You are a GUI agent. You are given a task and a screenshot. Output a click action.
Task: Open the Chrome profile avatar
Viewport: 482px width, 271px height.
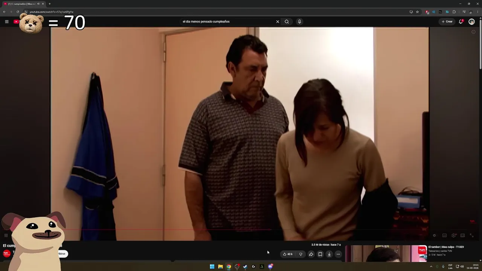[x=471, y=12]
